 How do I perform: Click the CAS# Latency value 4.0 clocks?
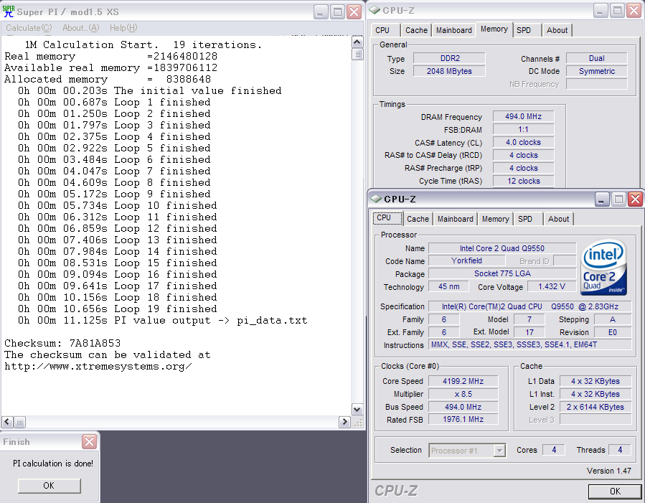tap(523, 142)
